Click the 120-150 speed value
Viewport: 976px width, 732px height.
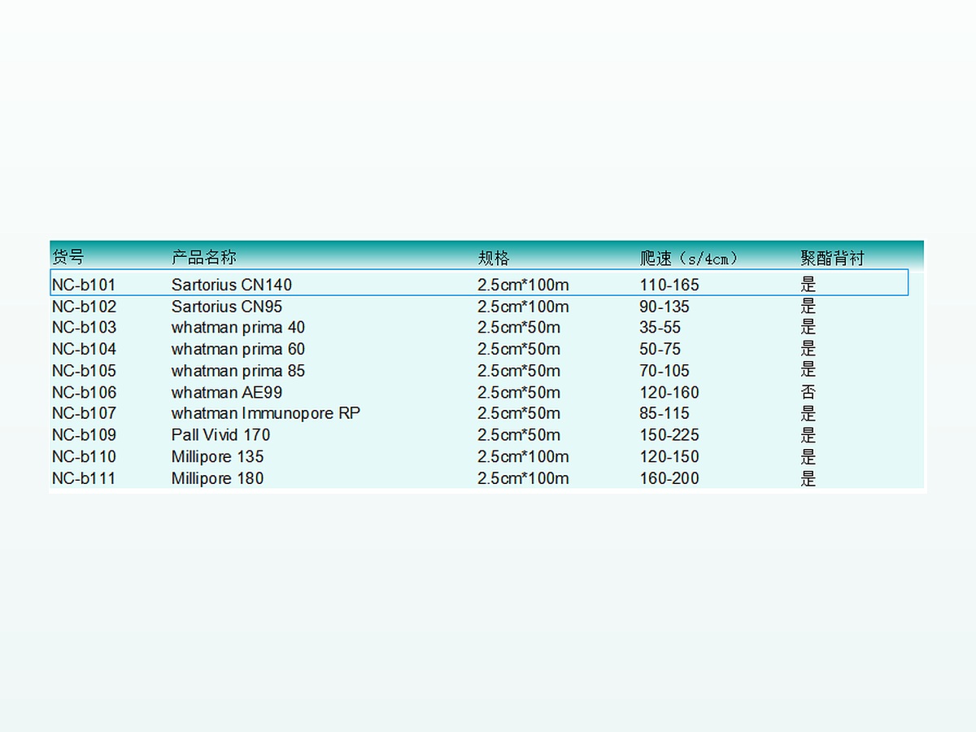(x=669, y=456)
